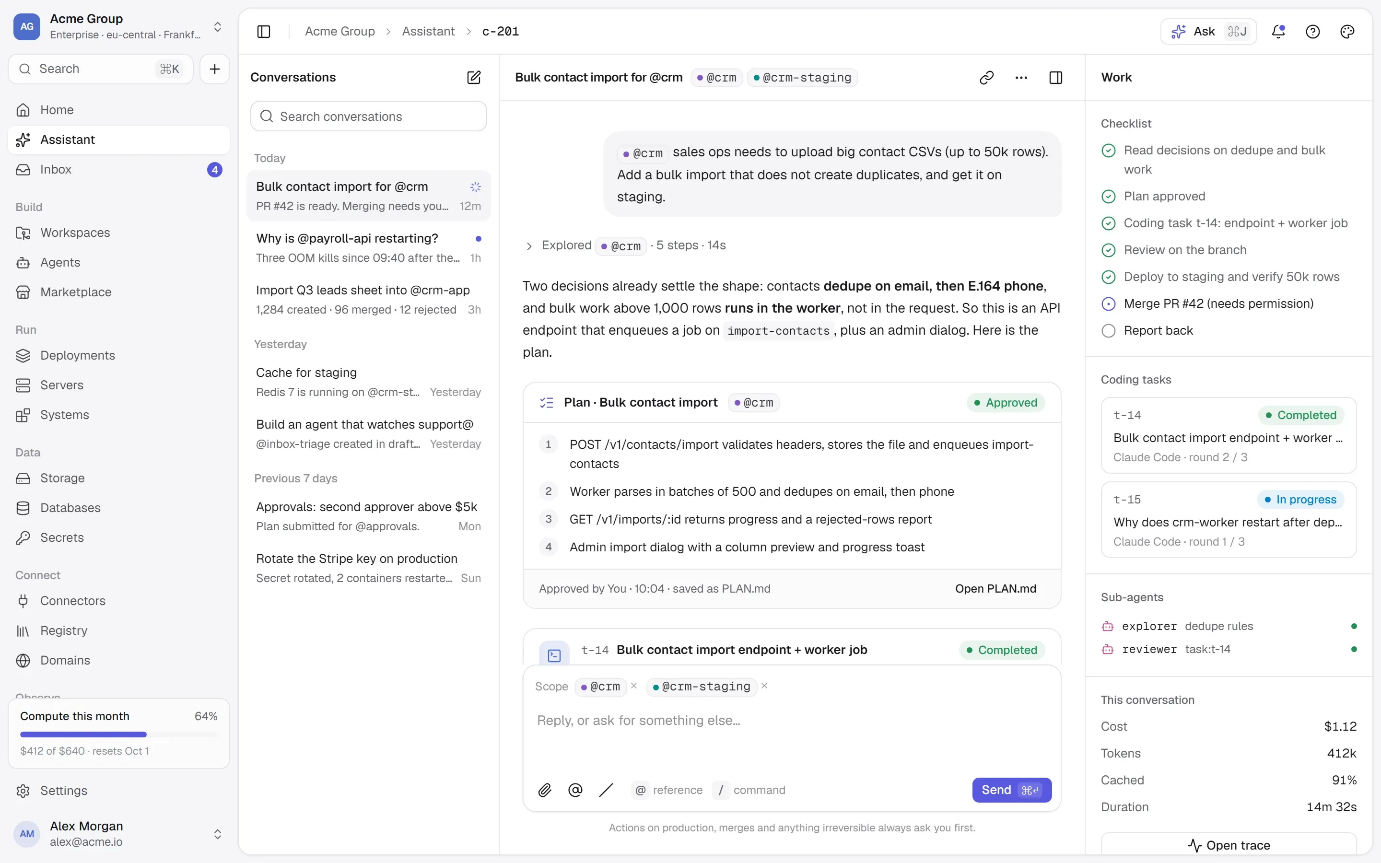Screen dimensions: 1381x863
Task: Click Acme Group in the breadcrumb
Action: (x=339, y=31)
